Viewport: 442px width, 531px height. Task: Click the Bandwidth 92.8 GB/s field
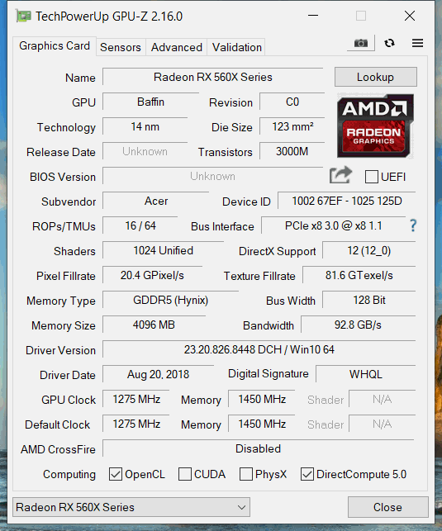coord(359,325)
